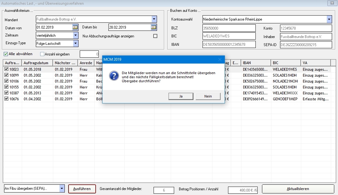Click the Konto field 12345678

[306, 28]
